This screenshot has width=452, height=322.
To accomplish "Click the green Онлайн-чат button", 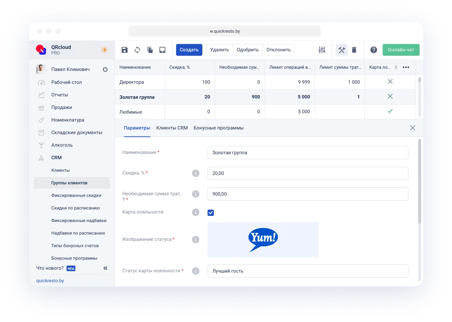I will click(401, 50).
